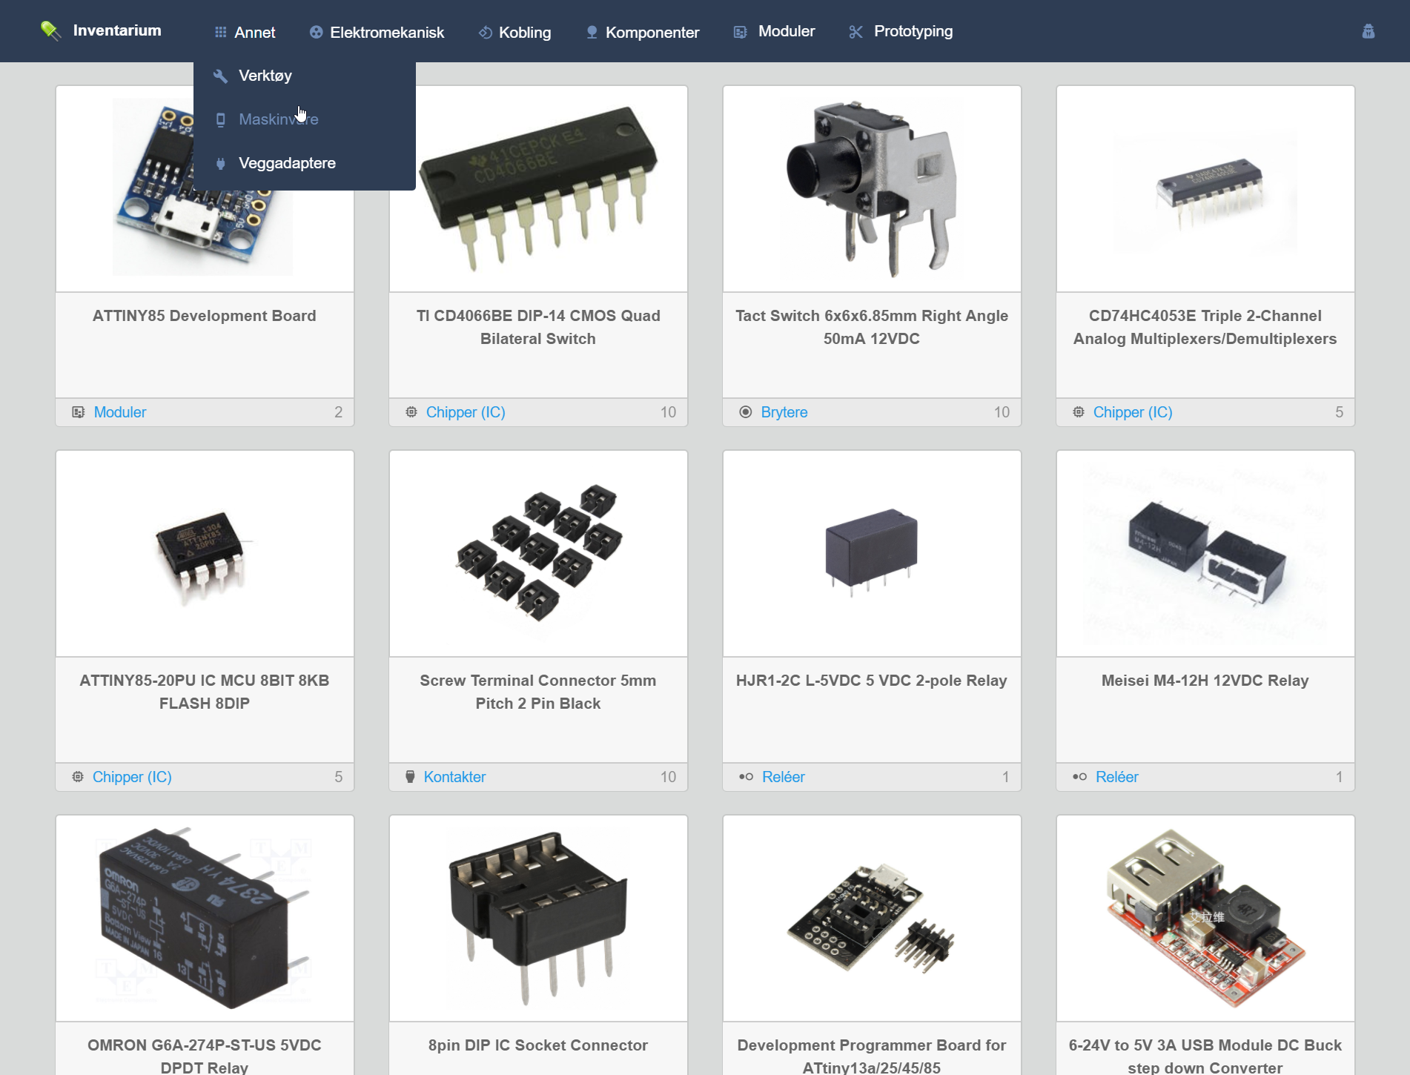Open Tact Switch 6x6x6.85mm title
The height and width of the screenshot is (1075, 1410).
(x=872, y=327)
